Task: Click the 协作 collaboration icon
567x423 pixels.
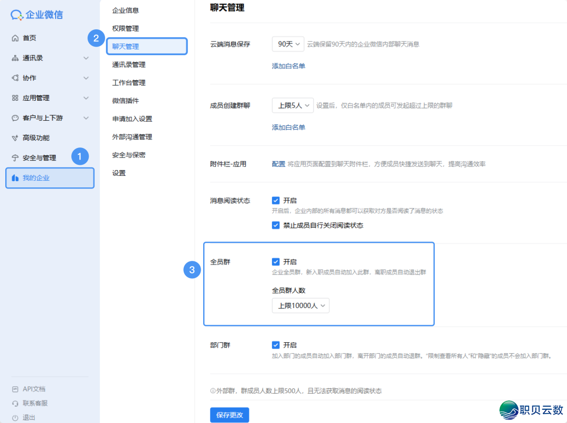Action: tap(15, 78)
